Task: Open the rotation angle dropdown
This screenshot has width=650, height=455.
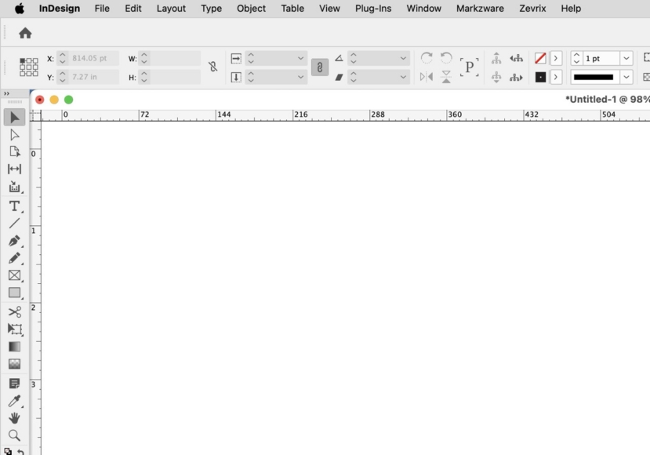Action: (403, 58)
